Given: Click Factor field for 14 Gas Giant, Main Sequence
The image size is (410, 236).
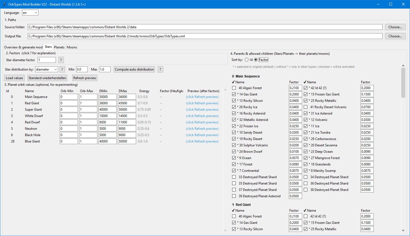Looking at the screenshot, I should click(295, 94).
